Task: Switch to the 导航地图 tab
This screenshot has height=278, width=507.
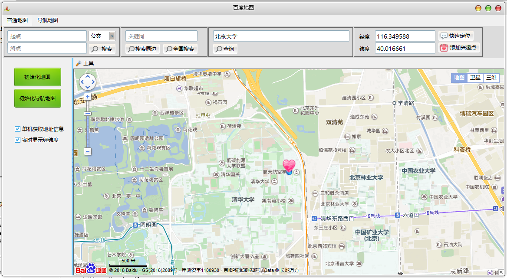Action: [x=48, y=20]
